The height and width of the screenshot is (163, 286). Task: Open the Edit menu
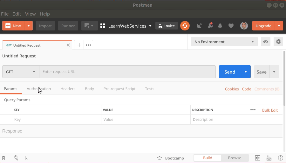[x=17, y=14]
